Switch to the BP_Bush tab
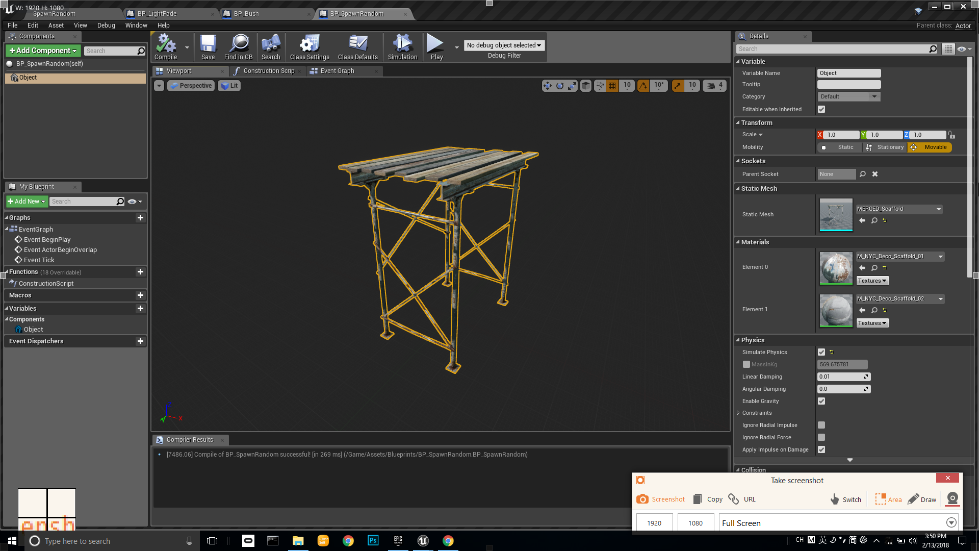 click(x=246, y=14)
